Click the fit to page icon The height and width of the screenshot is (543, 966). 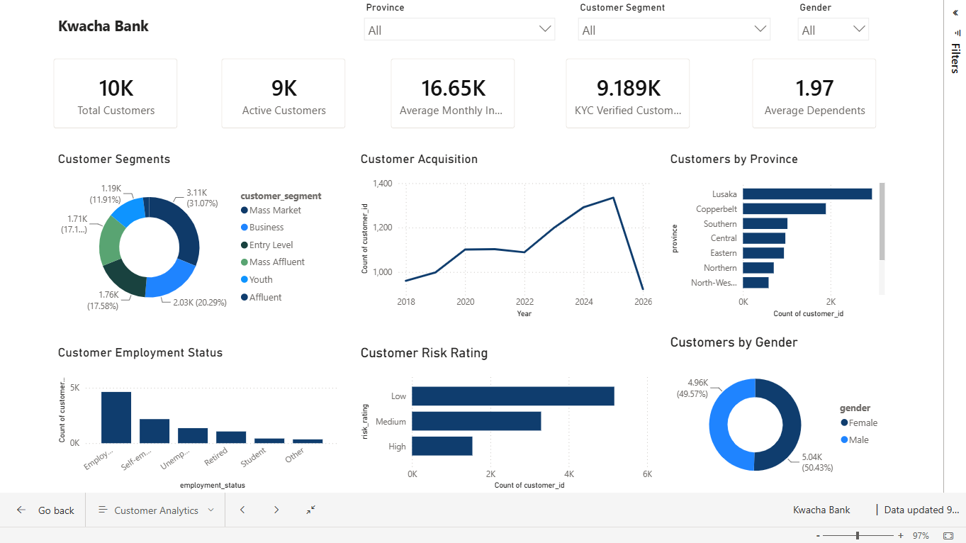pos(949,536)
